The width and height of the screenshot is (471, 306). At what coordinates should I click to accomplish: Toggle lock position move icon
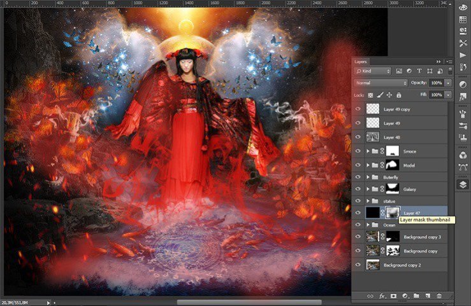pos(389,95)
